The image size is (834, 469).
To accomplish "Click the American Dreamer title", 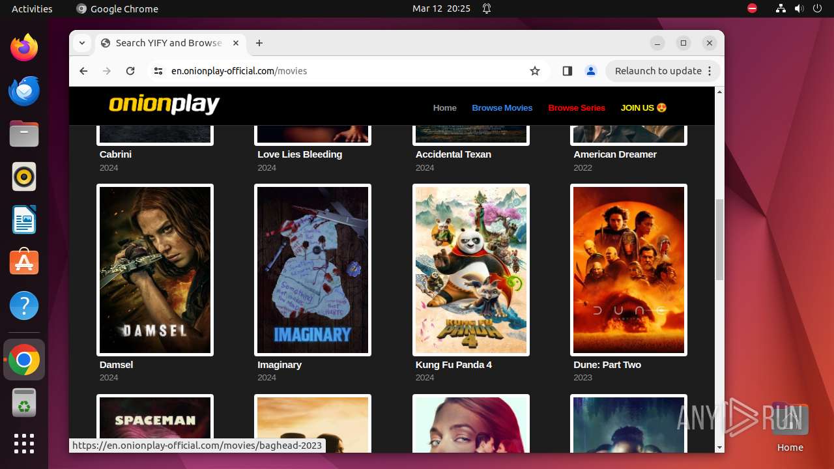I will [615, 154].
